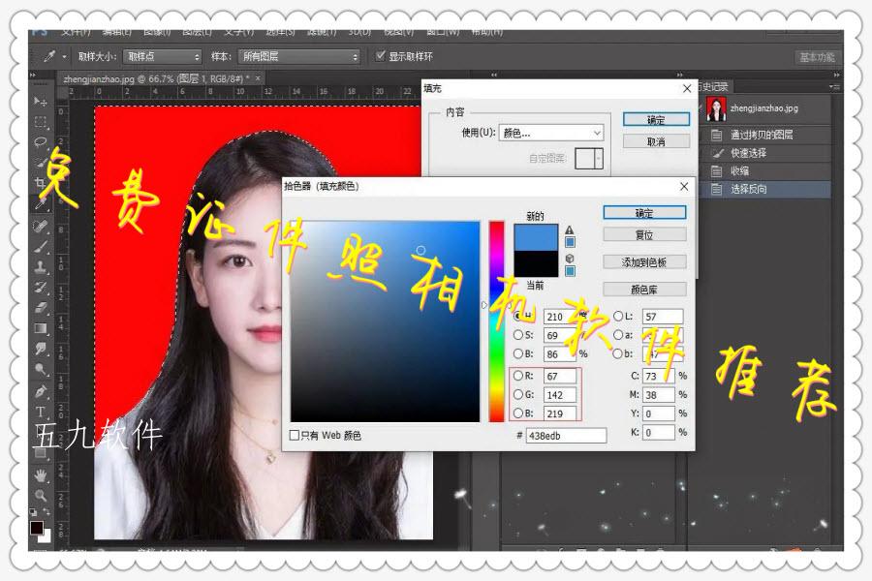Toggle the 显示取样环 checkbox
The image size is (872, 581).
(x=381, y=56)
